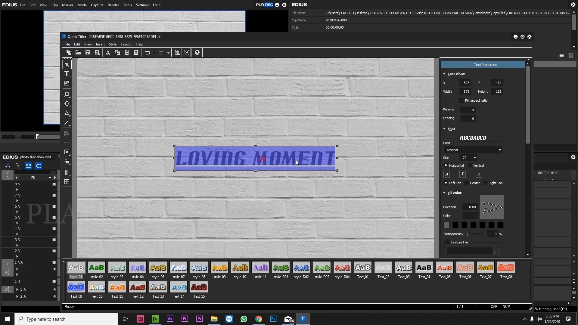
Task: Collapse the Fill color section
Action: click(x=444, y=193)
